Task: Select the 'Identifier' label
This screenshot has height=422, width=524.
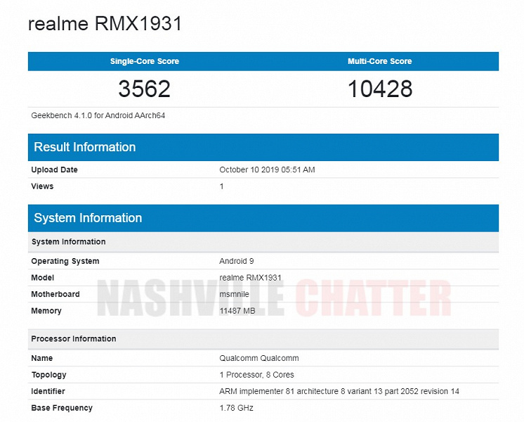Action: tap(48, 391)
